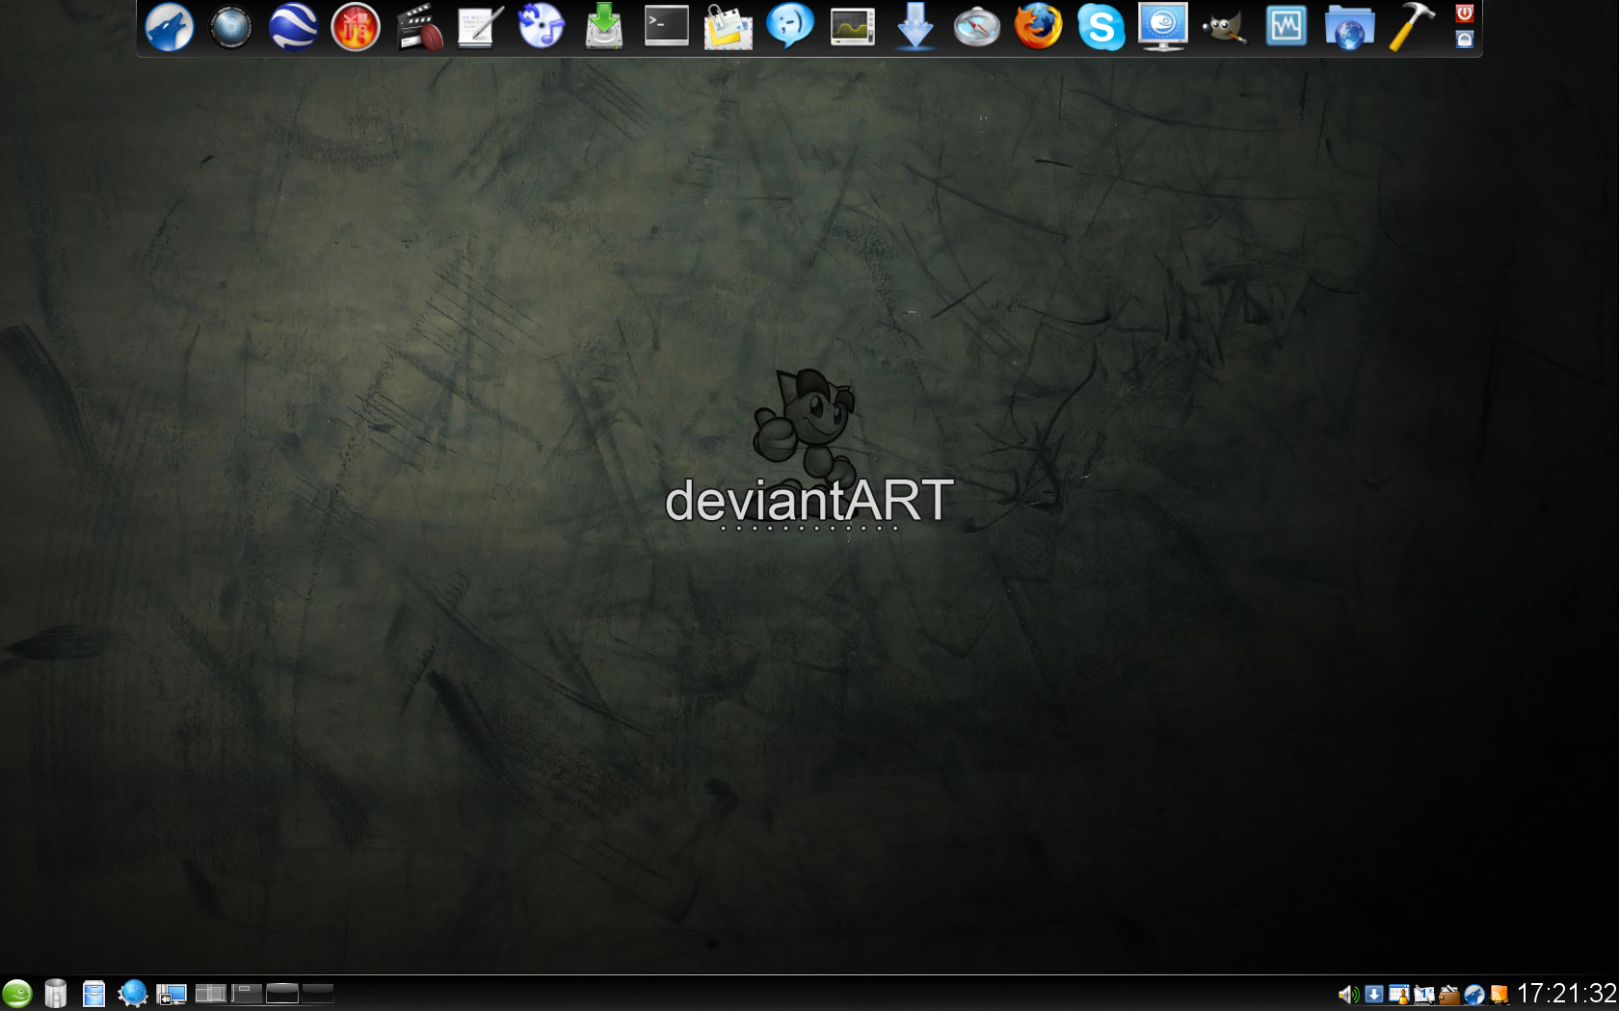The image size is (1619, 1011).
Task: Open the network folder with globe icon
Action: (1349, 28)
